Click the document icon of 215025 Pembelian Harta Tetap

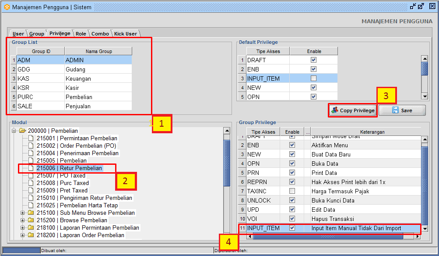pos(31,206)
